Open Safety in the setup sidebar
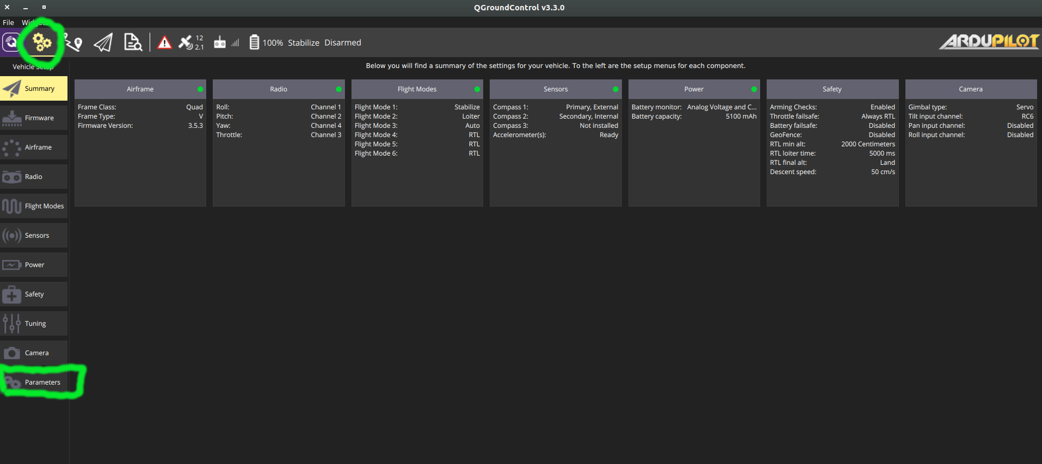This screenshot has width=1042, height=464. [x=34, y=294]
